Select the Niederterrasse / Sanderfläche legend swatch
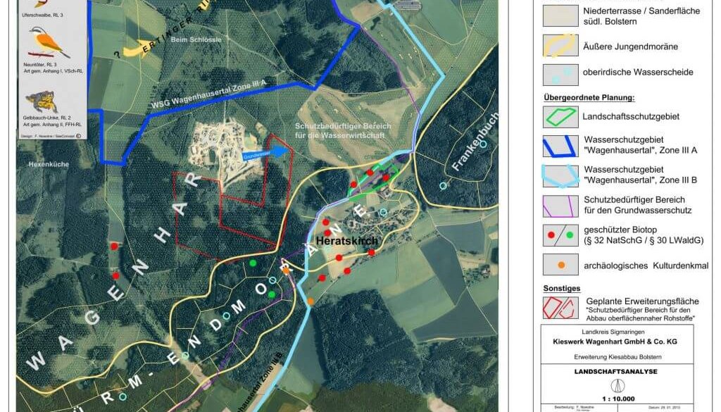Viewport: 721px width, 412px height. 560,16
